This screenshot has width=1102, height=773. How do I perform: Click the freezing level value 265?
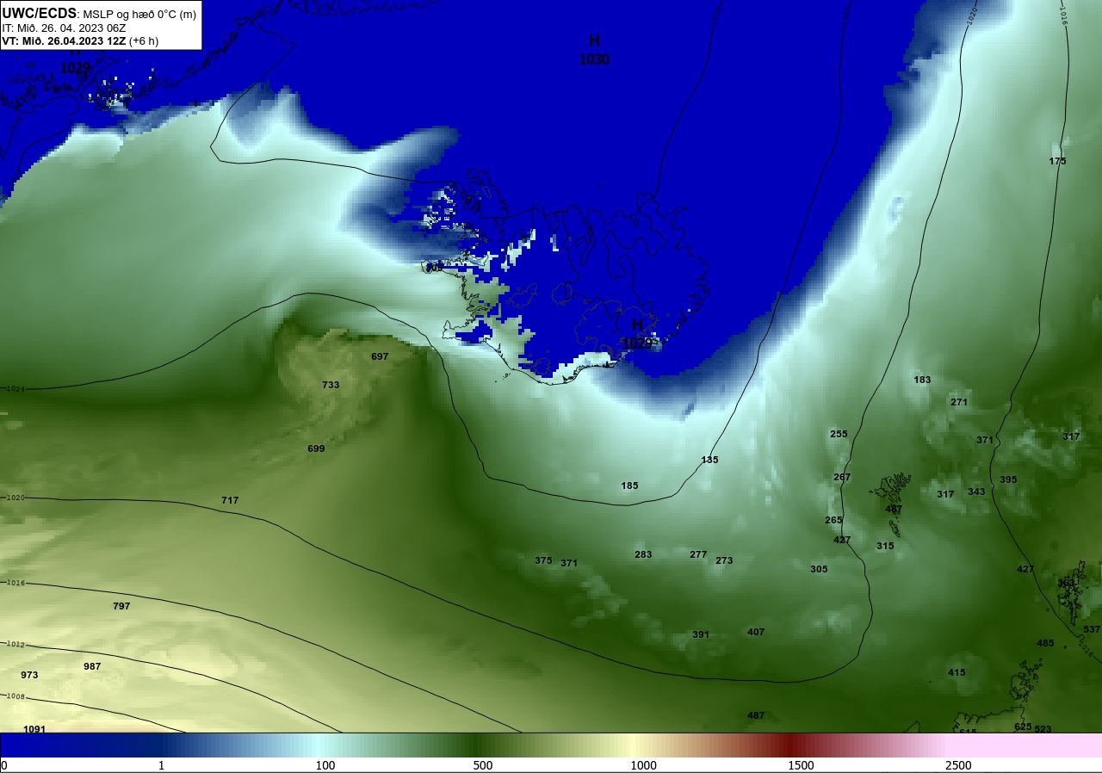click(833, 520)
